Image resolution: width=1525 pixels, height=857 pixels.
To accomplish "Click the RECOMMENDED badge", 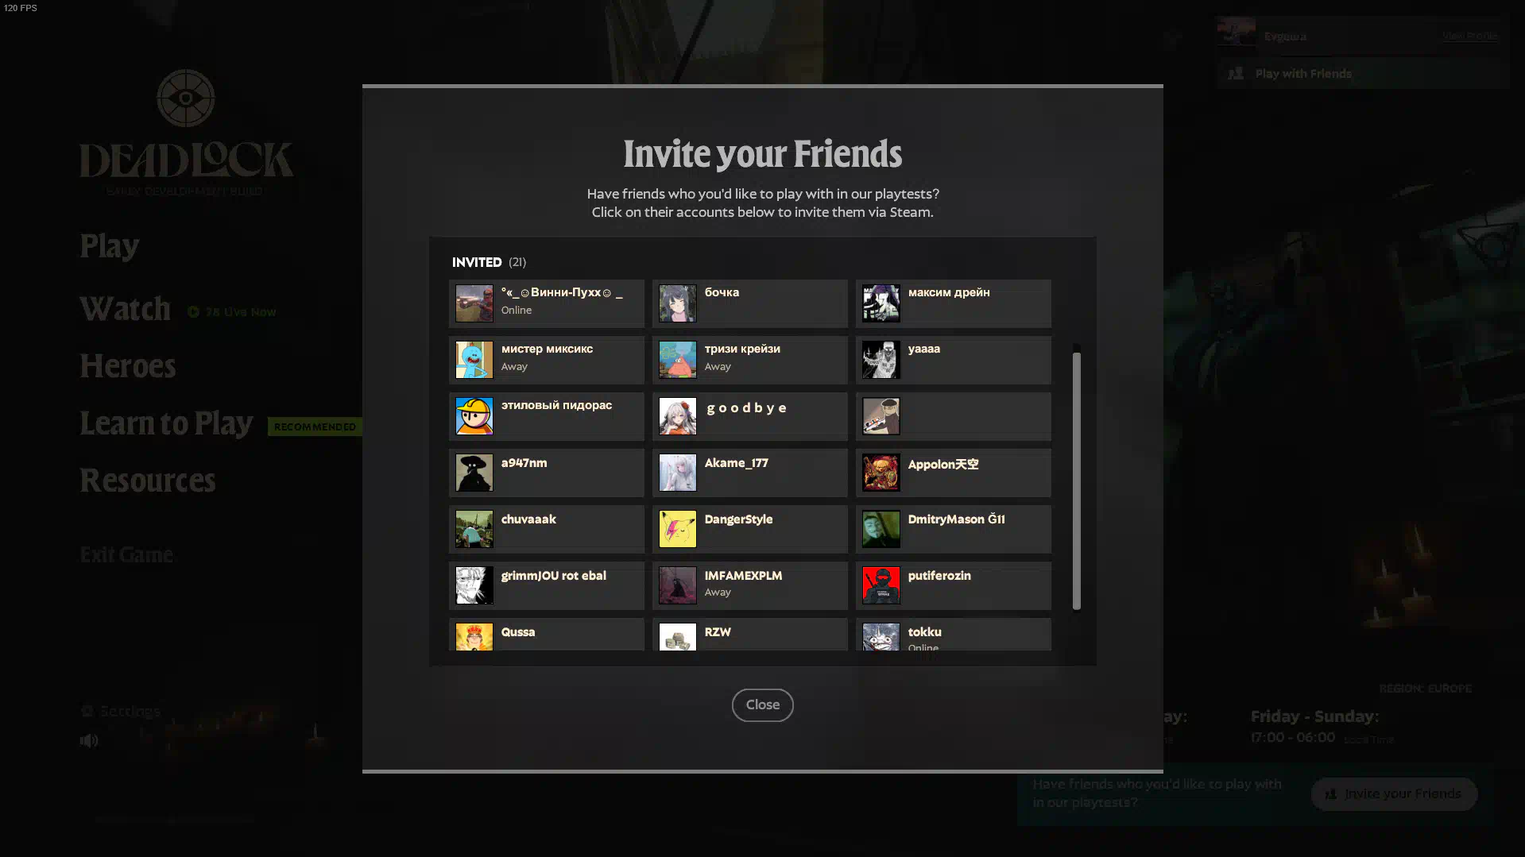I will pyautogui.click(x=315, y=427).
